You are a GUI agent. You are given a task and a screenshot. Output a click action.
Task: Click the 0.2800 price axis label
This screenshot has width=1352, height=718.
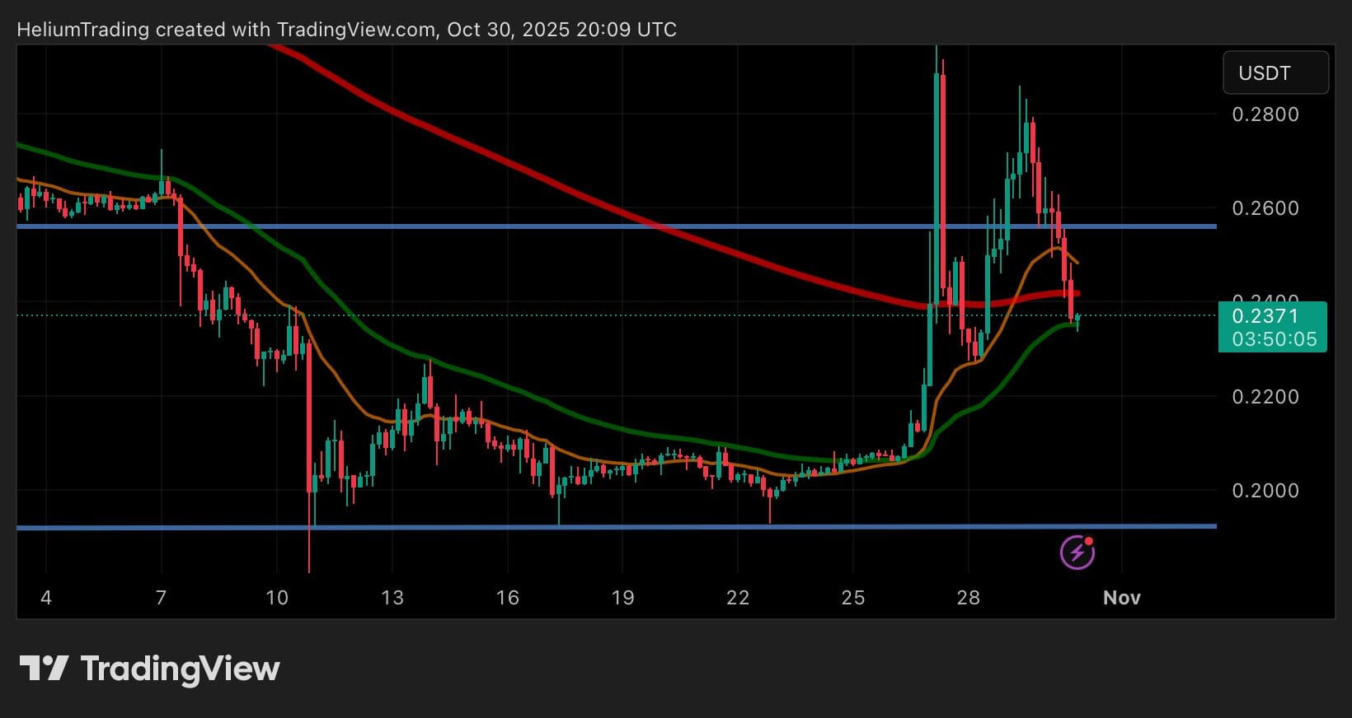(1265, 114)
